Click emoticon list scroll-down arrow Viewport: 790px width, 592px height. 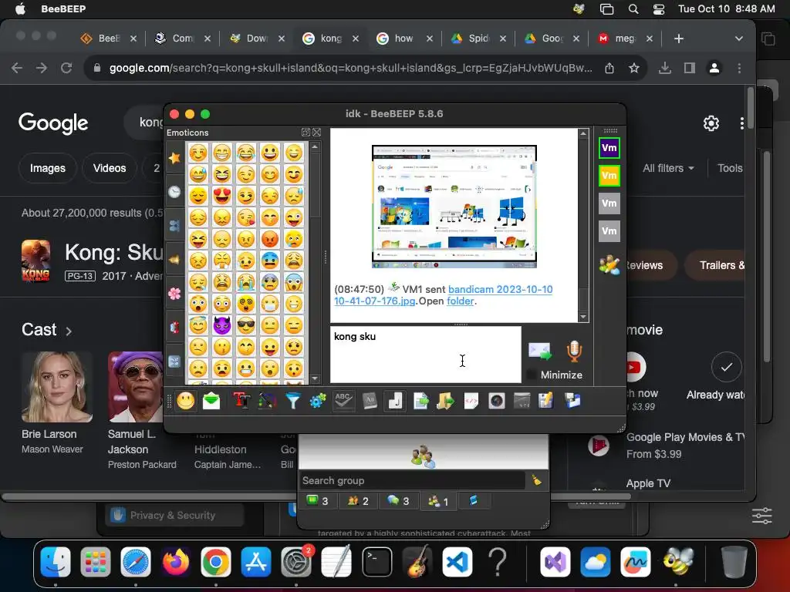315,378
